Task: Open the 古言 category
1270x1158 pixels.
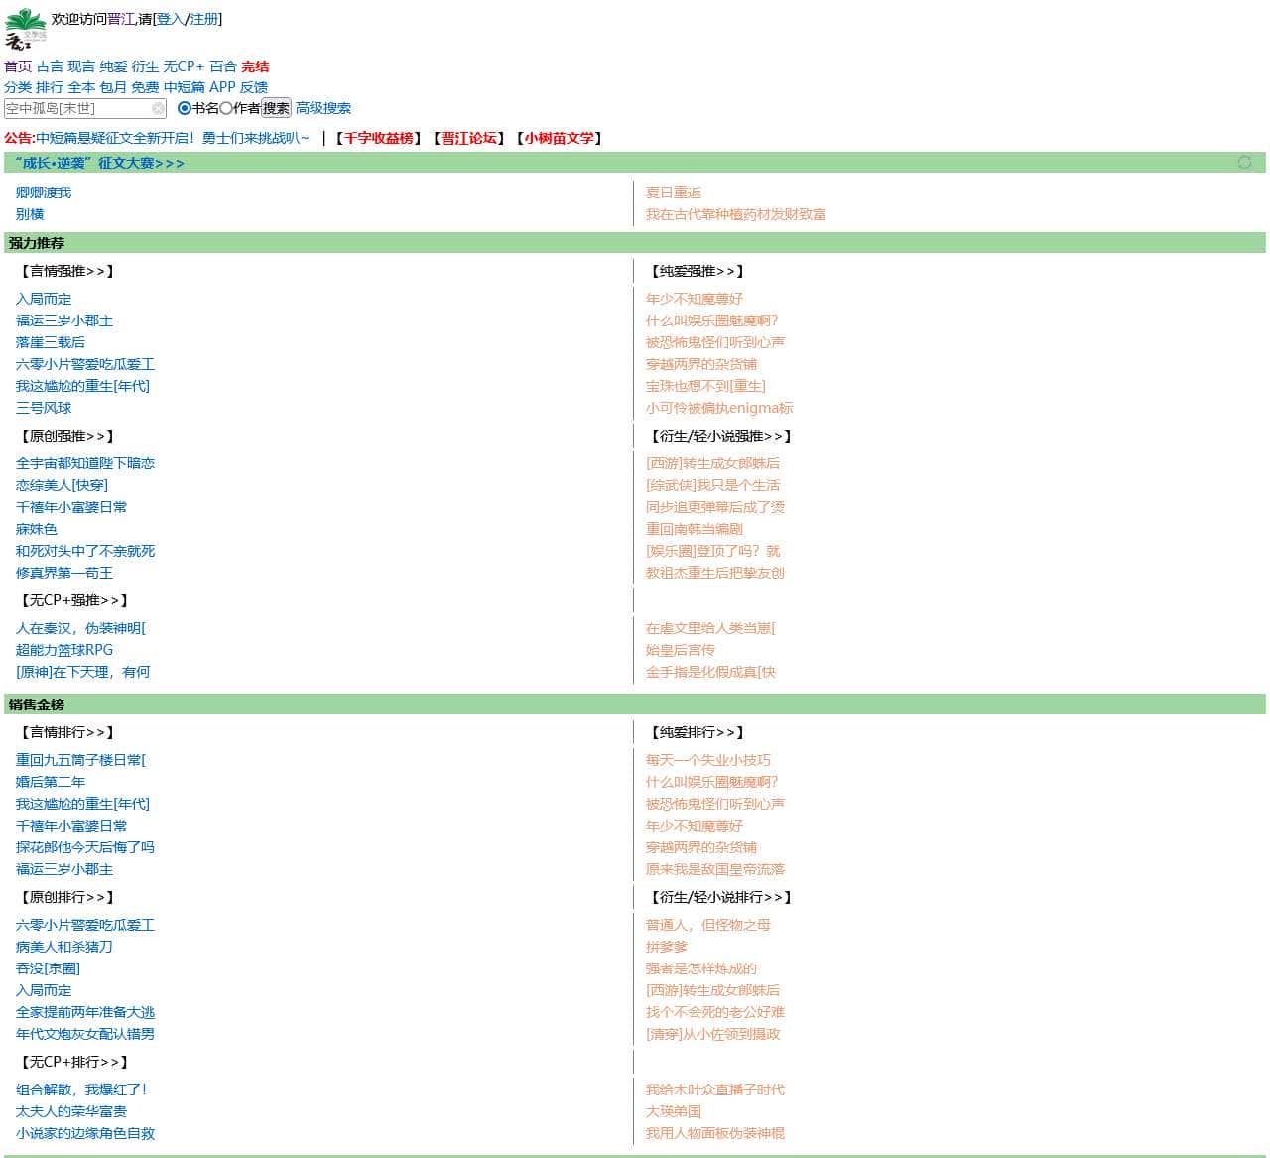Action: (50, 66)
